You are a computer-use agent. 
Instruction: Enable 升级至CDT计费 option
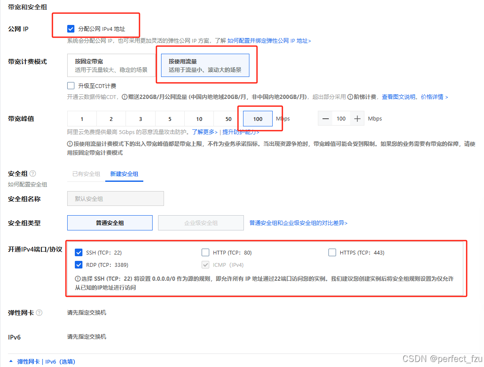(71, 85)
